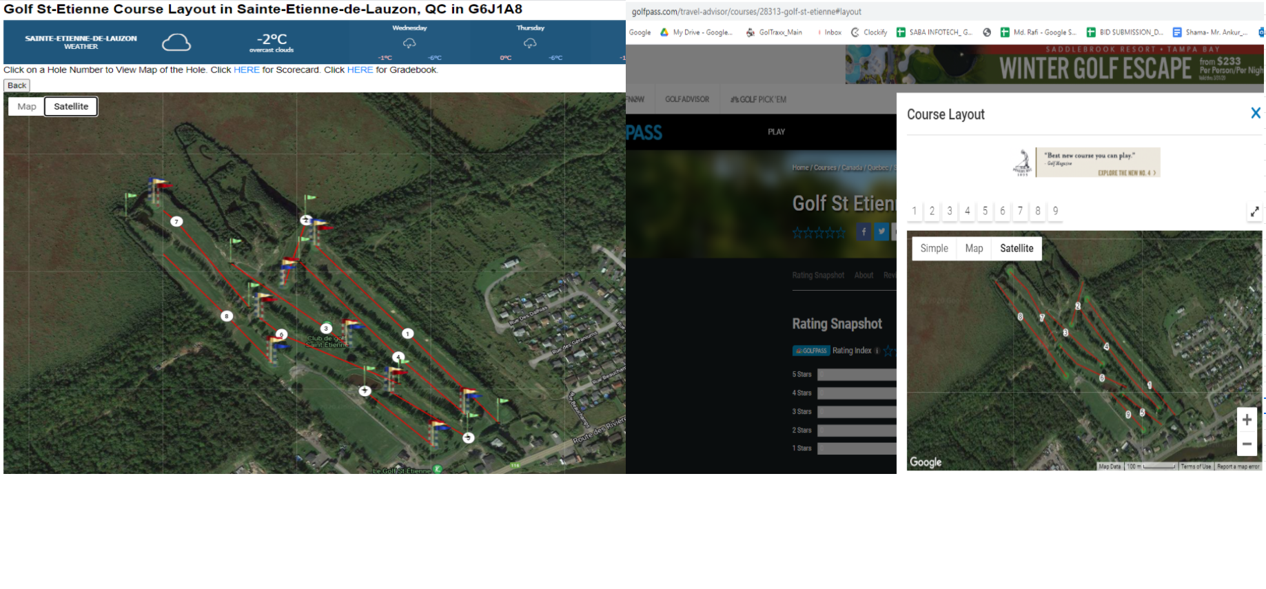Select Simple view in Course Layout map
The width and height of the screenshot is (1266, 589).
(935, 249)
